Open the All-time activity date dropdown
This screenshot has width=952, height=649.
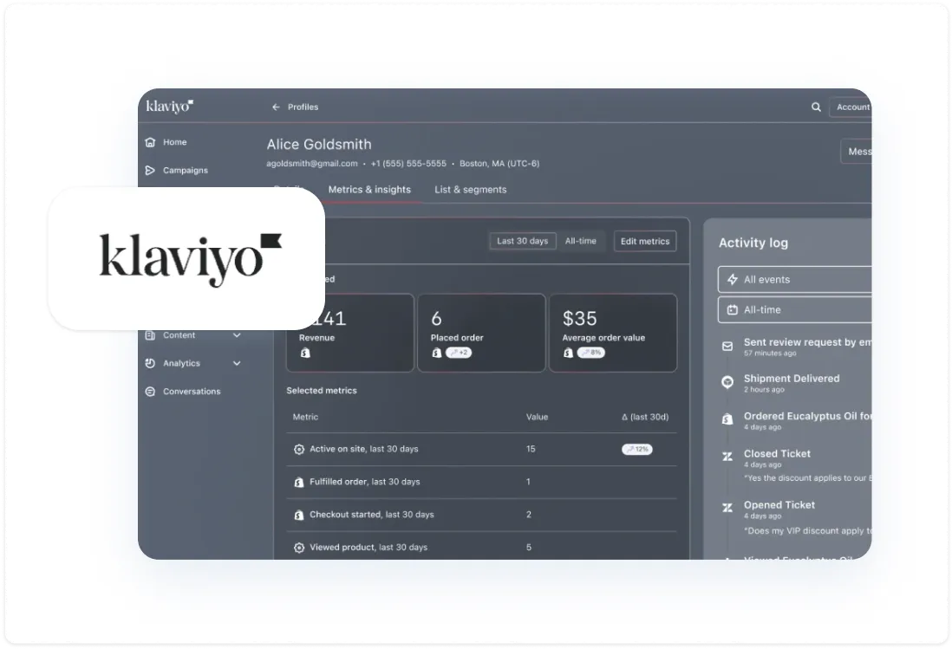coord(795,310)
